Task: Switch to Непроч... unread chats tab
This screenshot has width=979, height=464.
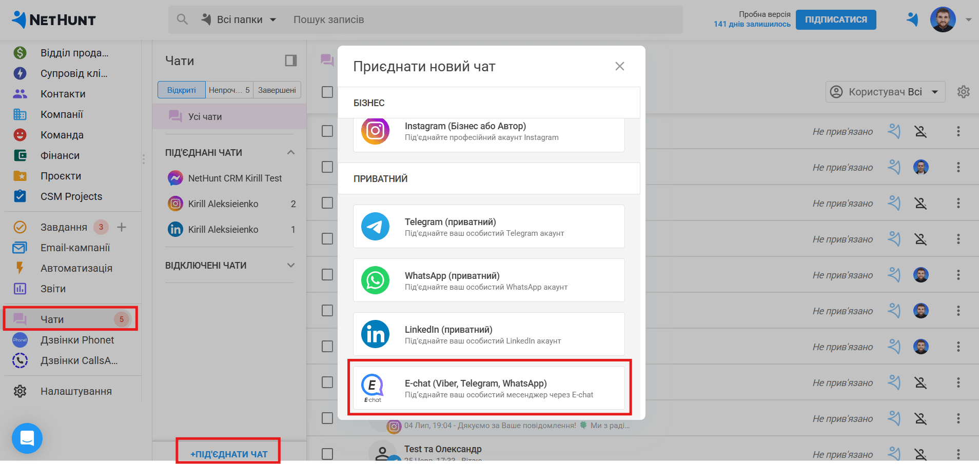Action: click(x=229, y=90)
